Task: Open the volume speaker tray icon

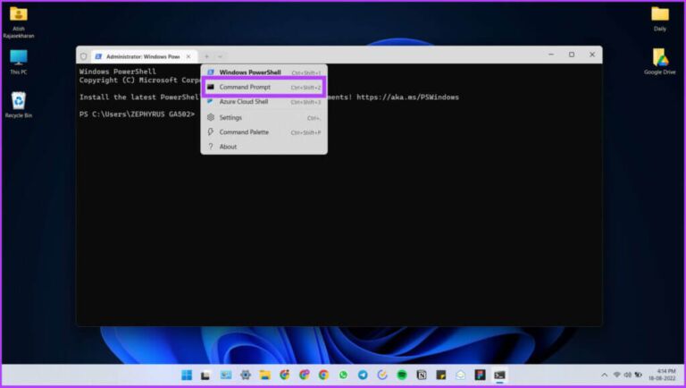Action: [627, 375]
